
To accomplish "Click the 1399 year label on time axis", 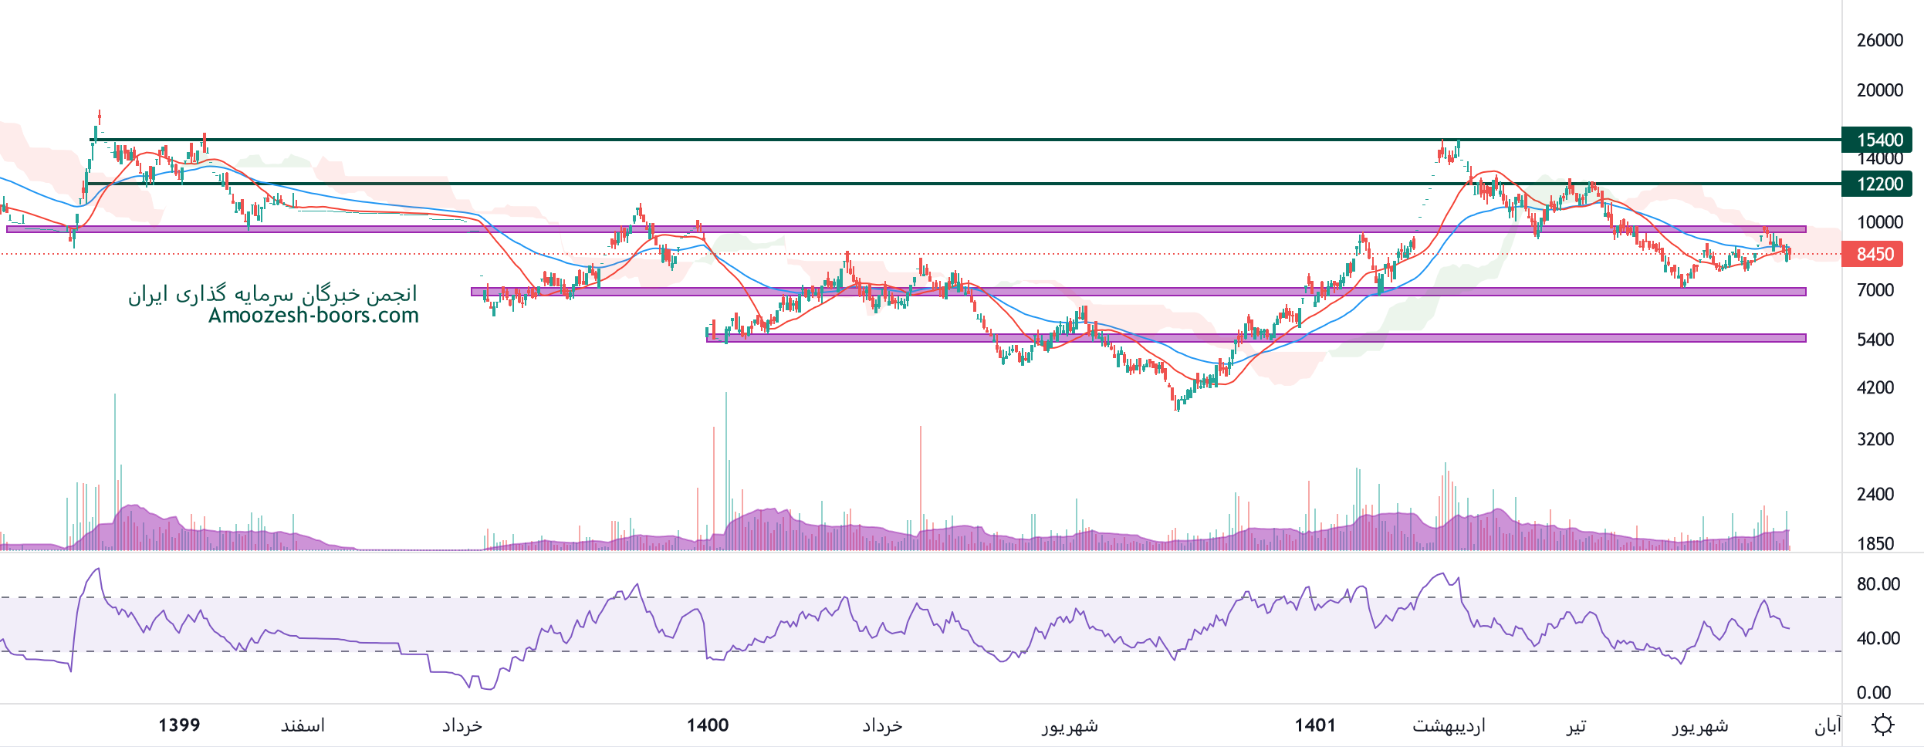I will [179, 725].
